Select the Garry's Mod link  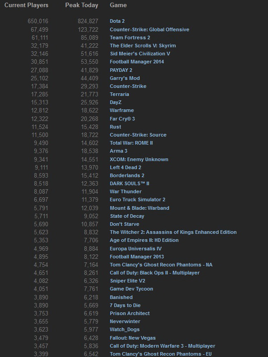click(x=125, y=78)
